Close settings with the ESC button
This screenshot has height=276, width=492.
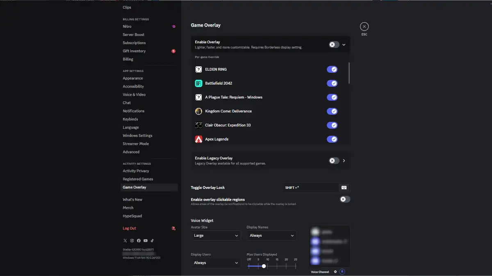[x=364, y=27]
